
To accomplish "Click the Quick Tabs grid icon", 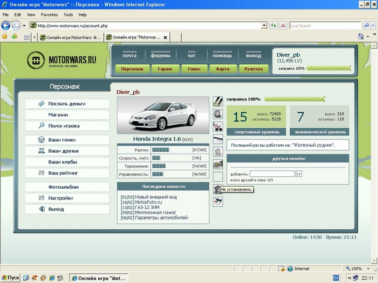I will tap(27, 37).
